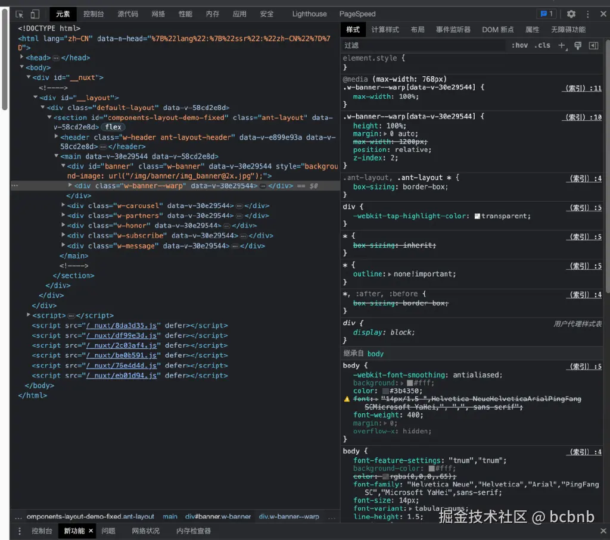Open the drawer three-dot menu
The height and width of the screenshot is (540, 610).
point(20,530)
